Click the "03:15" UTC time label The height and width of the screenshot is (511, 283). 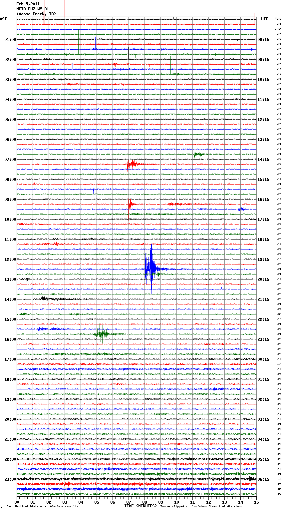tap(263, 419)
